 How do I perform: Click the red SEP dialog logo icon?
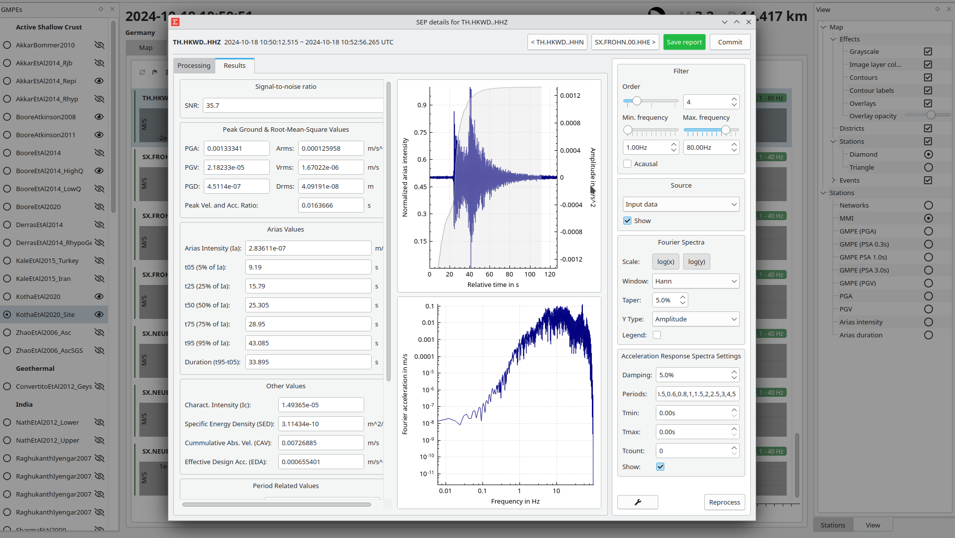pos(175,22)
